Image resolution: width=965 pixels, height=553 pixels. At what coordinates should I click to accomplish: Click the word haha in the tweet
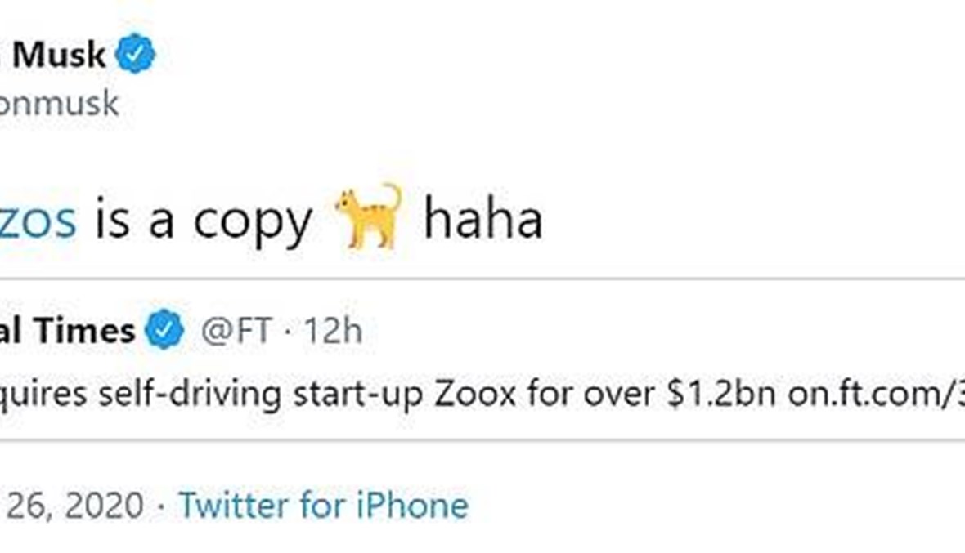[x=482, y=219]
